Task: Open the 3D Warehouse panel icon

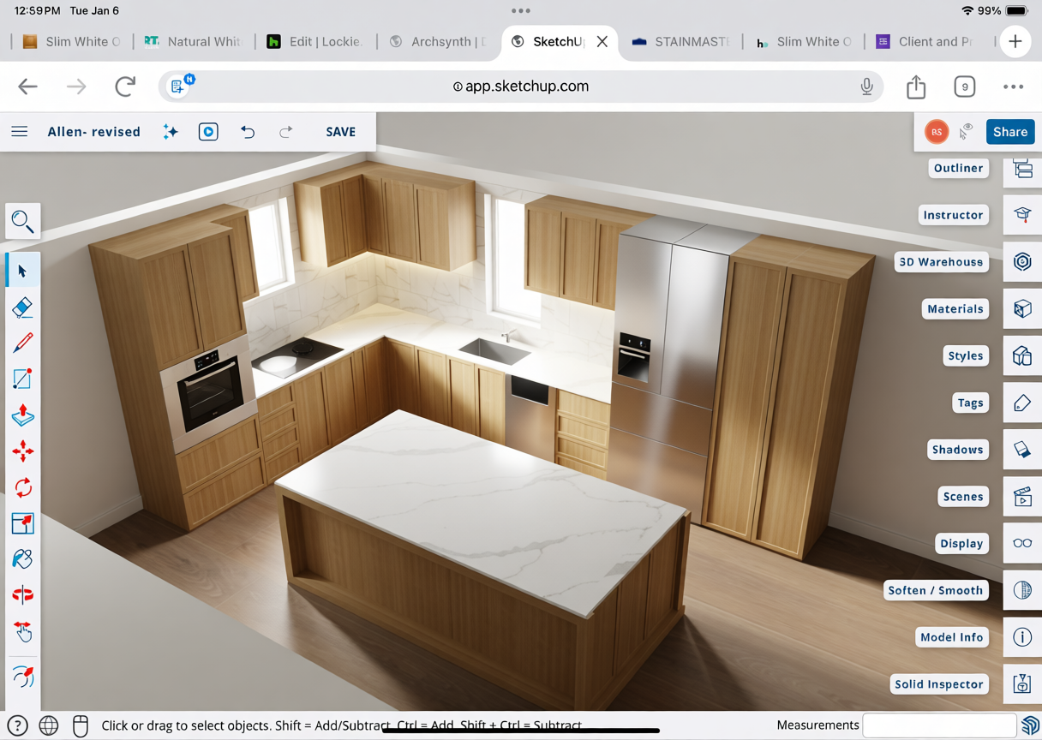Action: [1022, 262]
